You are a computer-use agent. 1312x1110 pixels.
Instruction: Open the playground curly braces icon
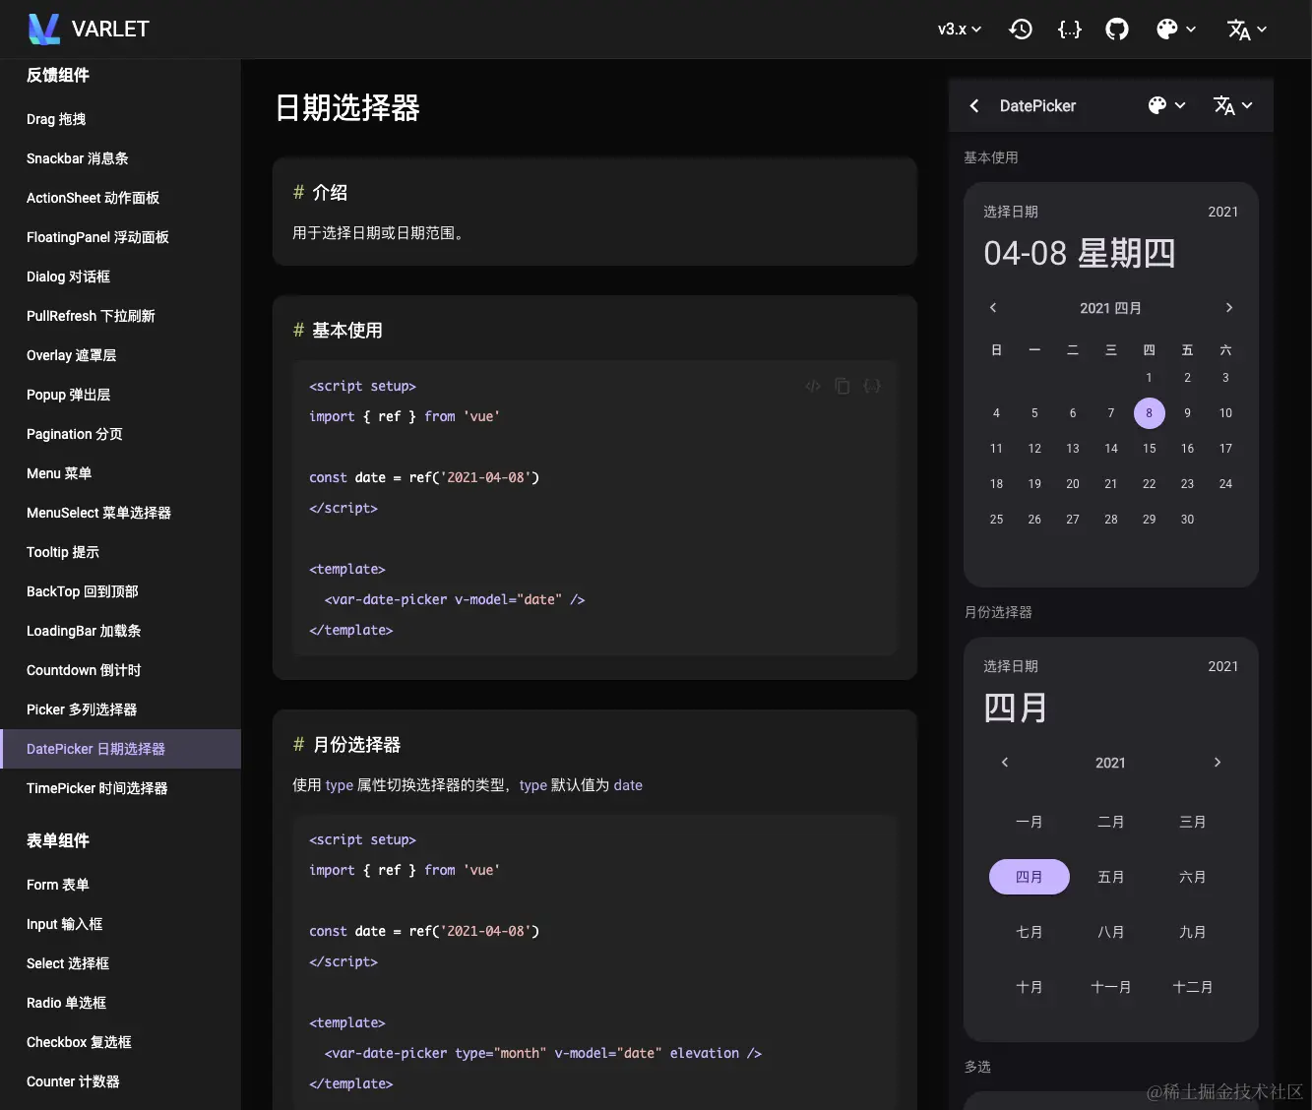[1069, 30]
